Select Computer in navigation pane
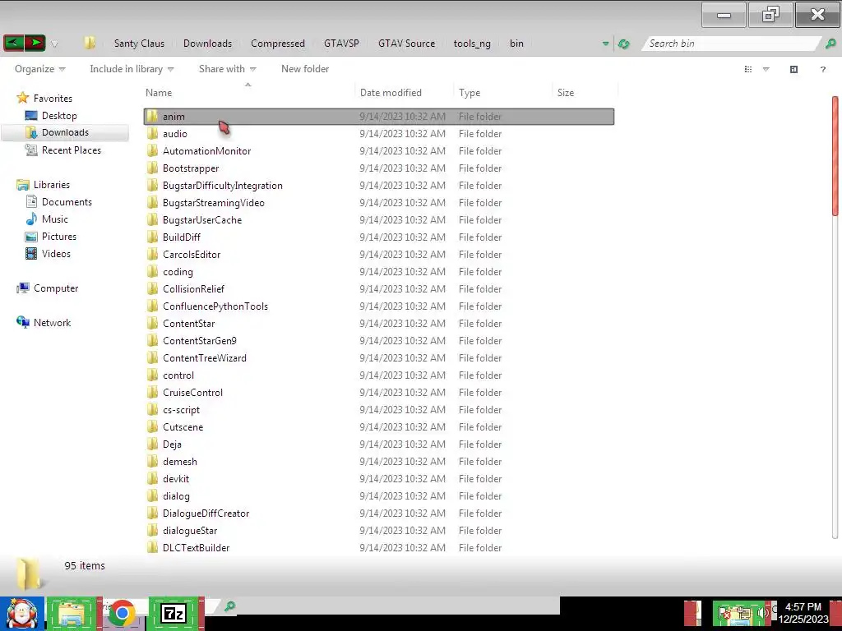Image resolution: width=842 pixels, height=631 pixels. coord(56,288)
